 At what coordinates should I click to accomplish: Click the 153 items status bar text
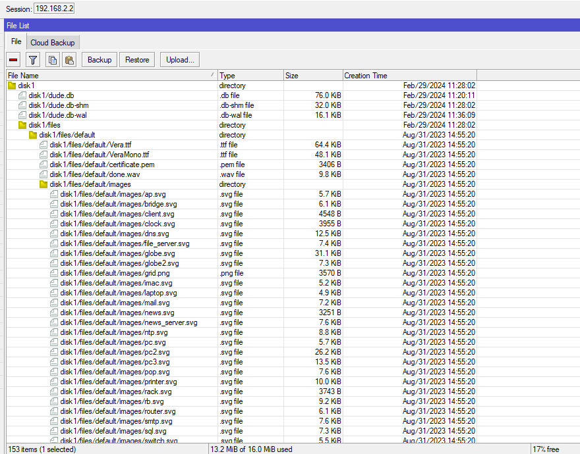pos(42,449)
